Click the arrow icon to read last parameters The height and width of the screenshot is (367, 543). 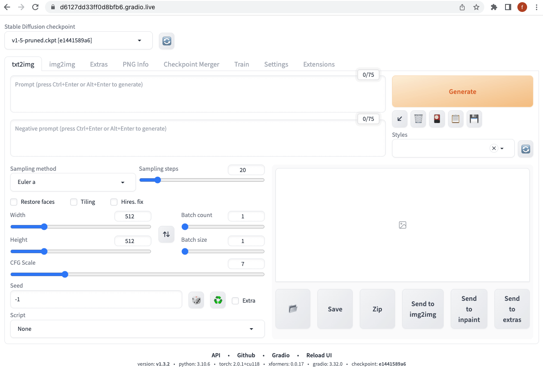pos(400,119)
